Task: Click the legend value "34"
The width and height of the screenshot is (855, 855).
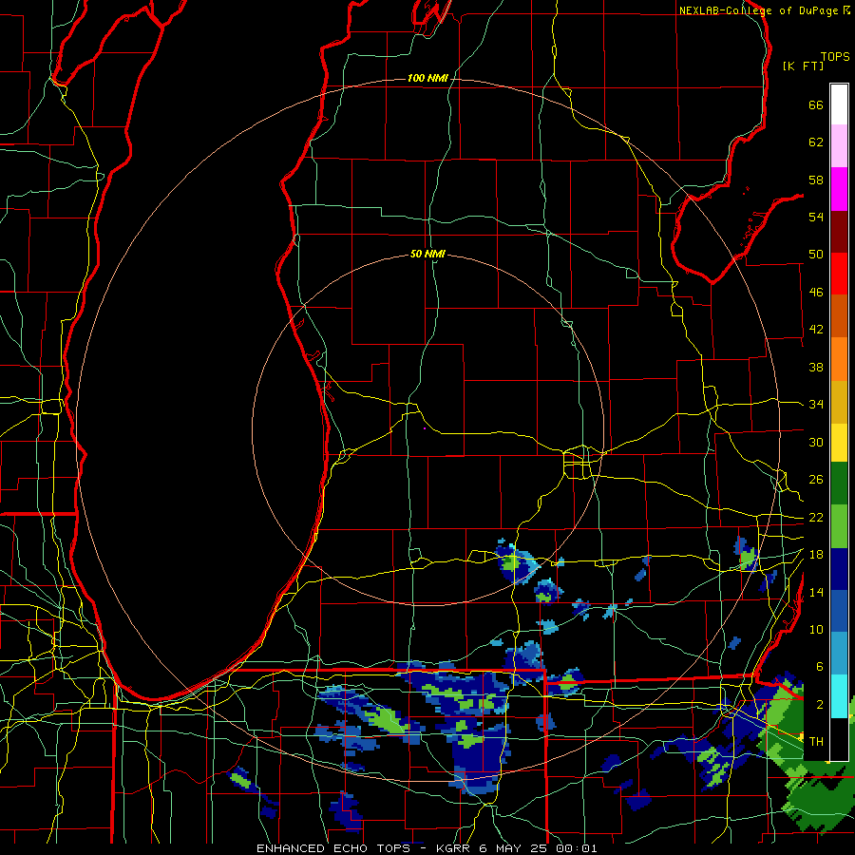Action: pyautogui.click(x=816, y=405)
